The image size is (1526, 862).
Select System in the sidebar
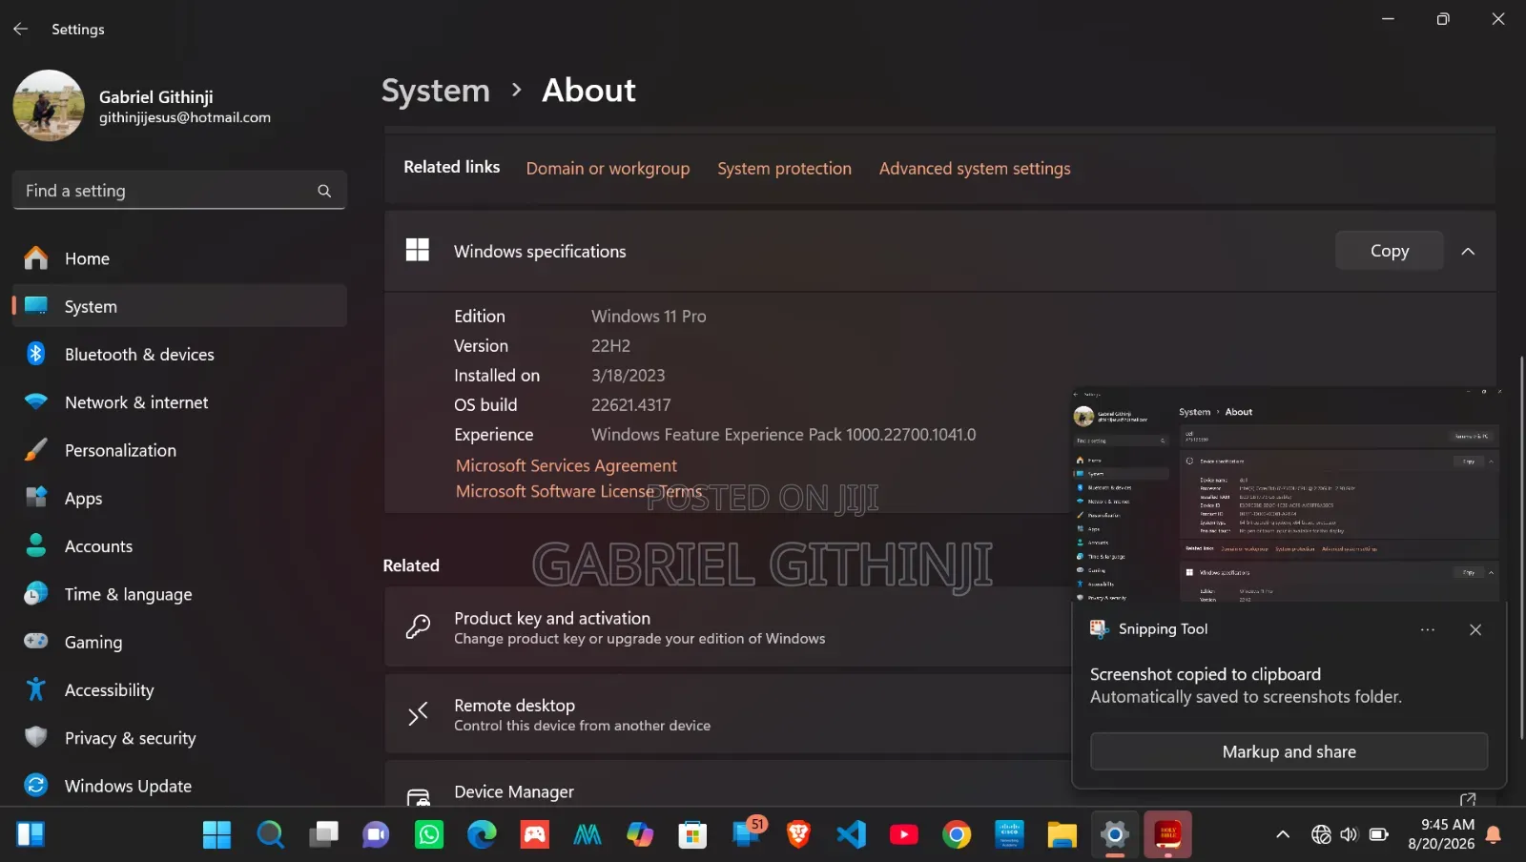179,306
